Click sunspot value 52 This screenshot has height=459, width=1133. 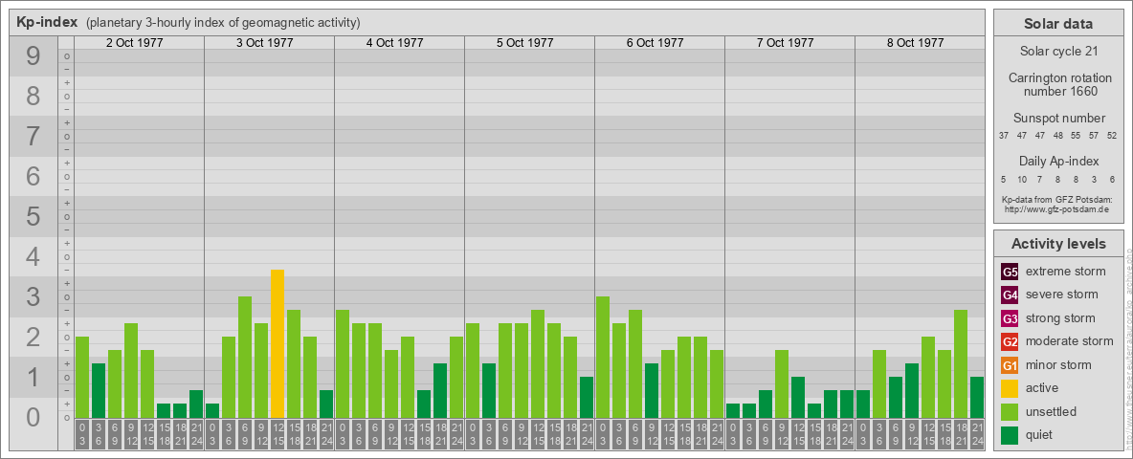click(1113, 136)
